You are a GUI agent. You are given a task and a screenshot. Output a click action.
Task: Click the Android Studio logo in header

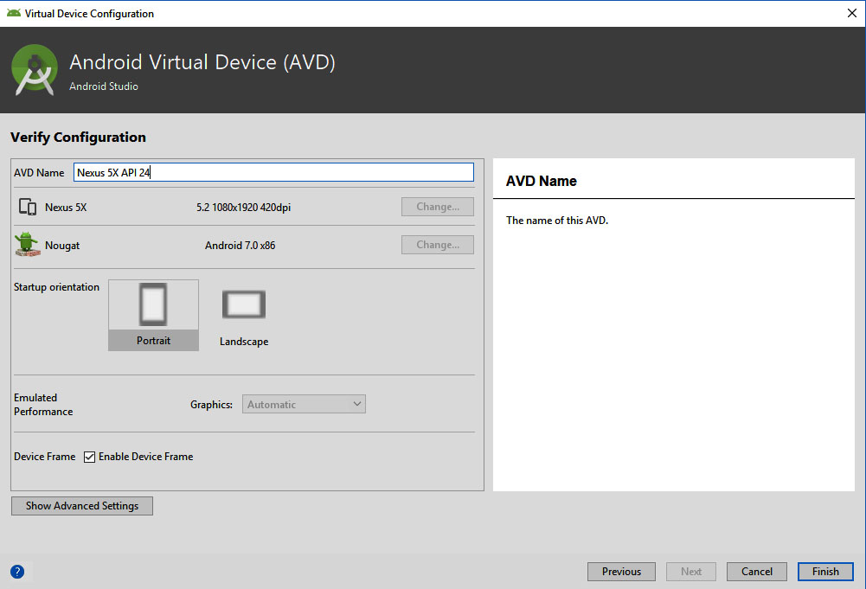[x=35, y=71]
